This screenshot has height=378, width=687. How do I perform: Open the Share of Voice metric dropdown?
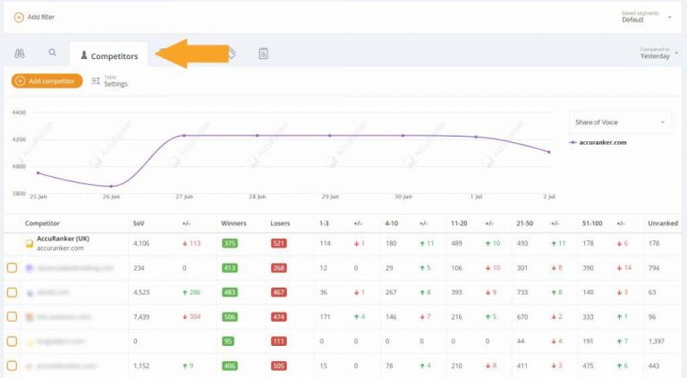tap(620, 122)
